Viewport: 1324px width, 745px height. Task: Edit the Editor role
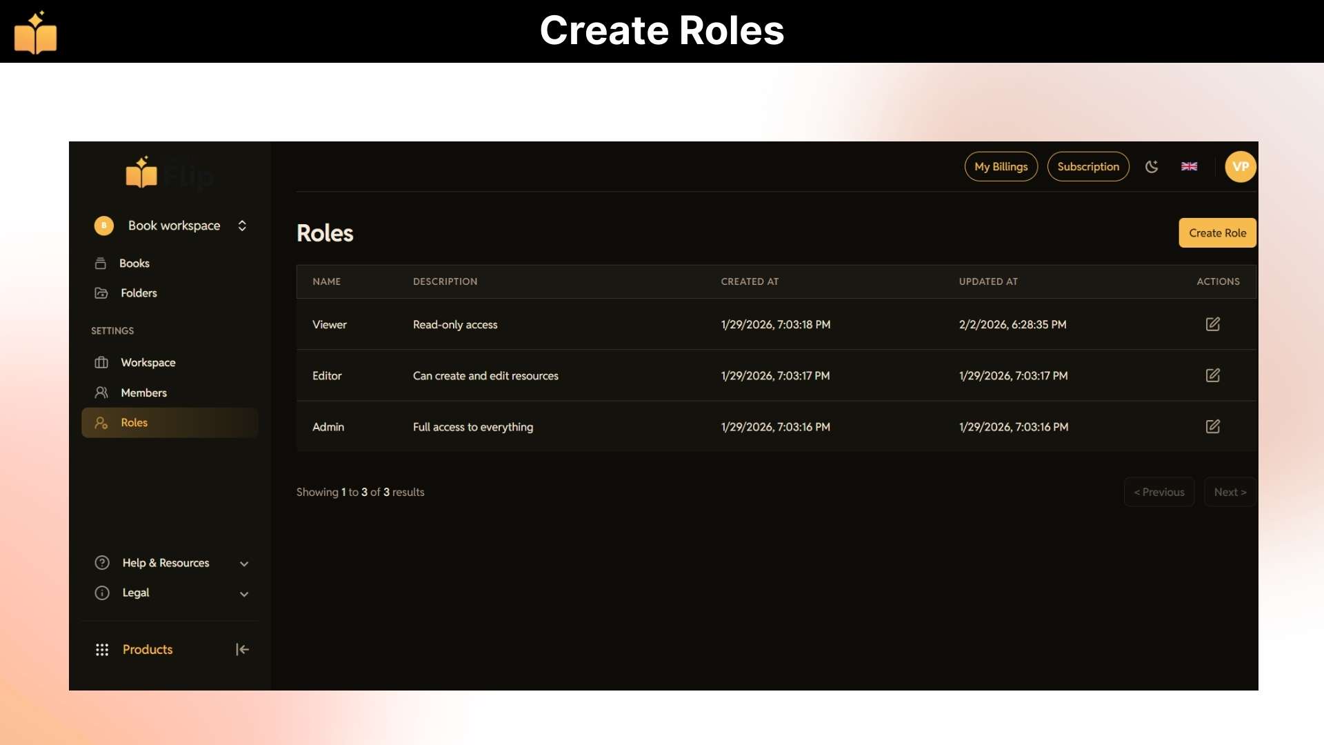[1212, 375]
